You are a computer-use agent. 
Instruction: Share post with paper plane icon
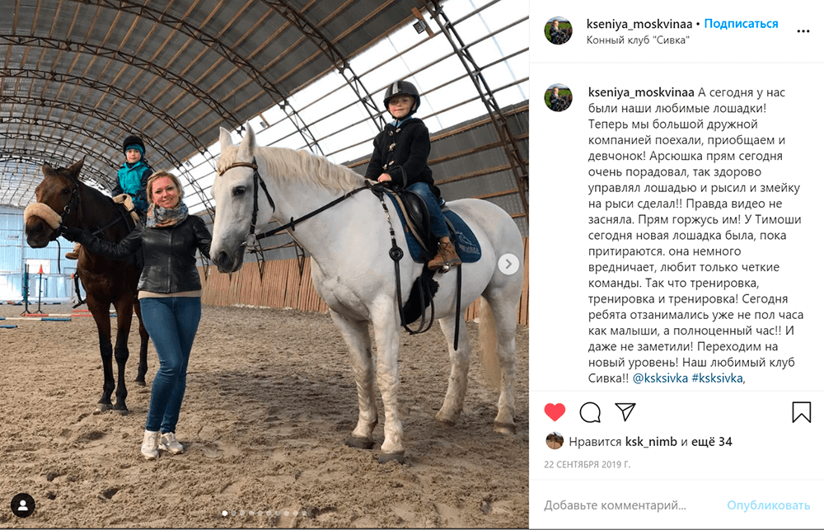pos(625,411)
